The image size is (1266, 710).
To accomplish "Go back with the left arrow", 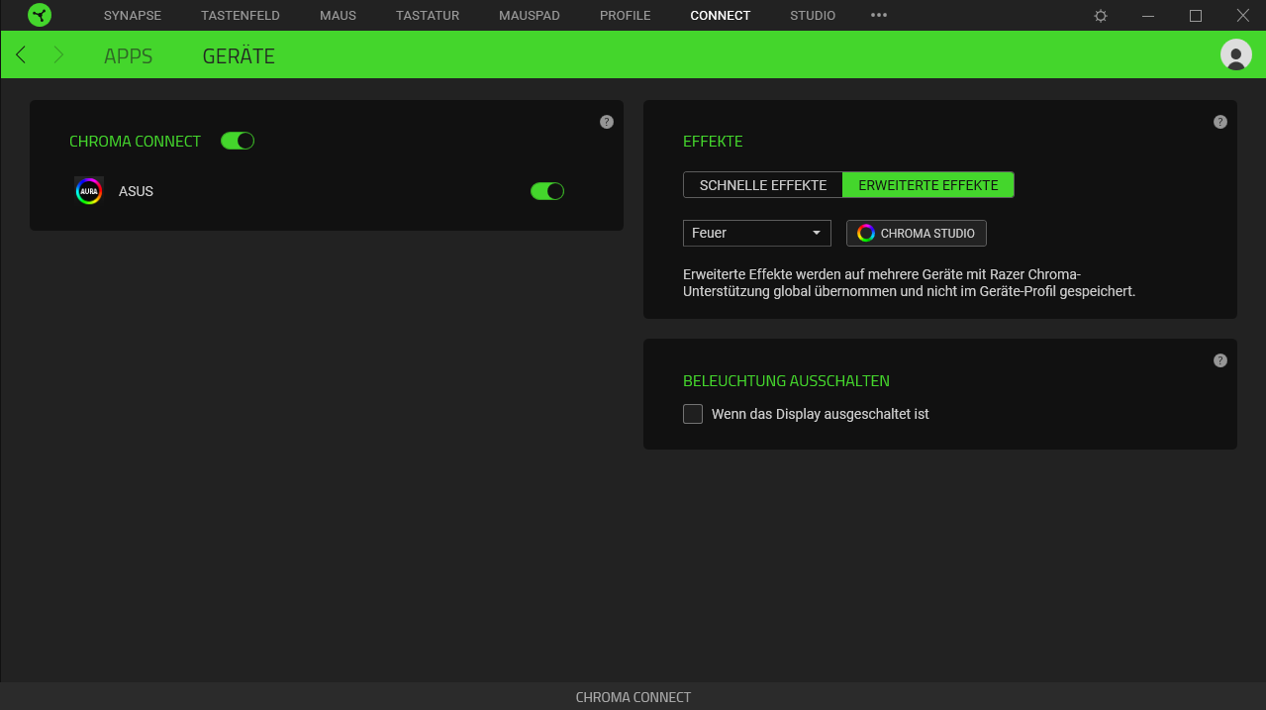I will pos(21,54).
